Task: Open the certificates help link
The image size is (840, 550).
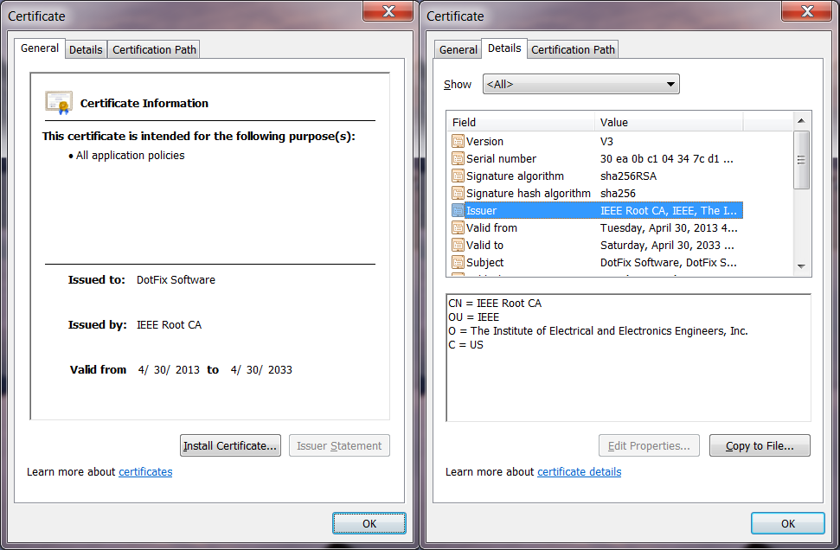Action: (145, 472)
